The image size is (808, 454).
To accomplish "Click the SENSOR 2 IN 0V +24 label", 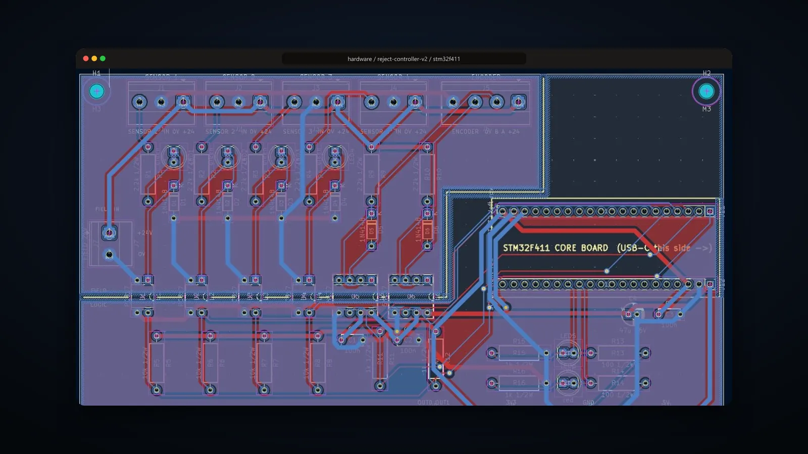I will [x=238, y=131].
